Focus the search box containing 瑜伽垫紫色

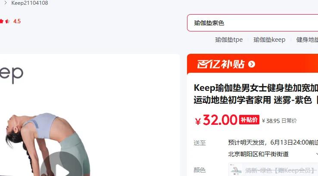tap(253, 23)
